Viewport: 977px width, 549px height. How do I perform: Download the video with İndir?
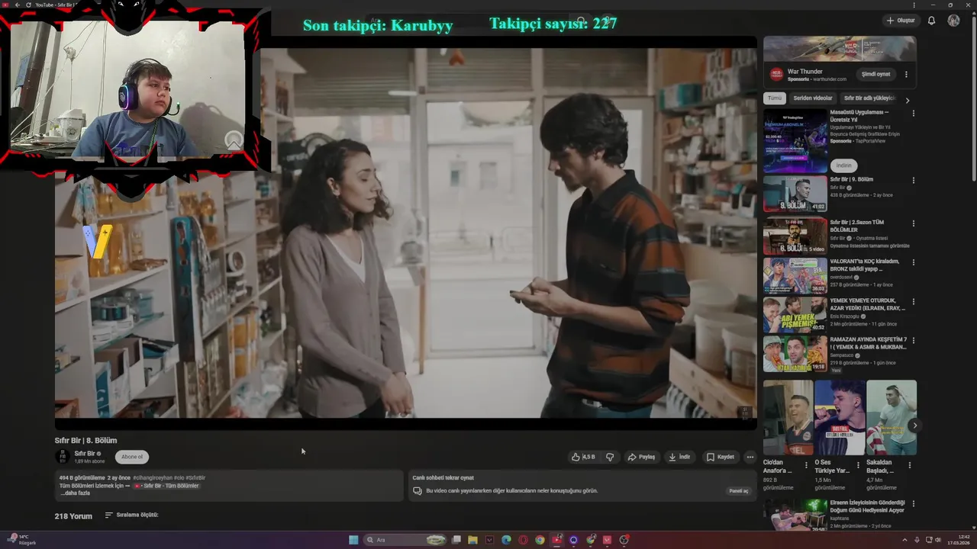click(x=679, y=457)
